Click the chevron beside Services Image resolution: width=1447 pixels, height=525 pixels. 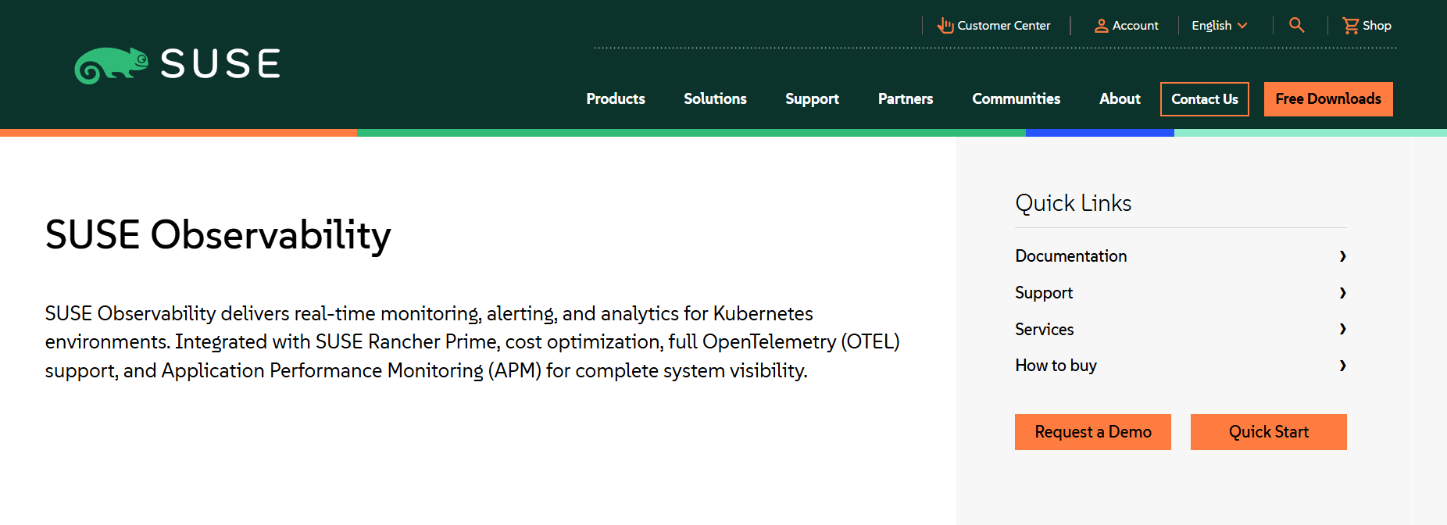point(1342,329)
